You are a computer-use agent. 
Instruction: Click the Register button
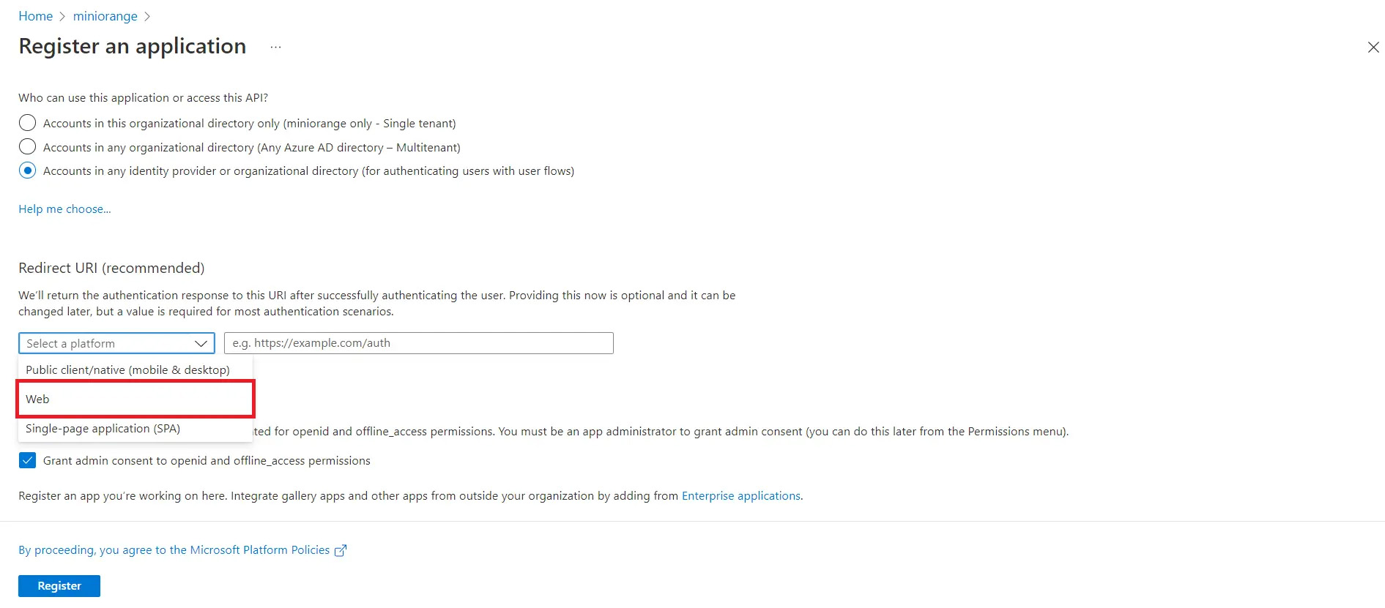tap(59, 586)
